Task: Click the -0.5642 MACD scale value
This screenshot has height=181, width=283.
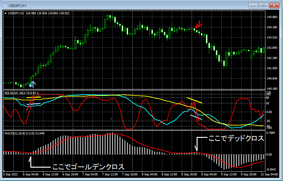Action: [x=271, y=170]
